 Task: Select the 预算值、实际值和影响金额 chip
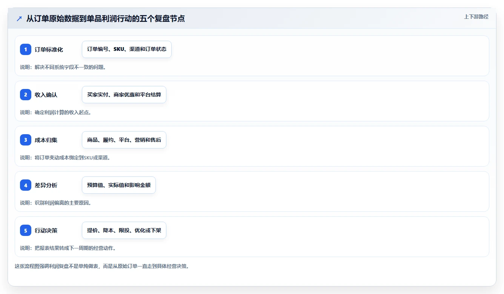point(119,185)
